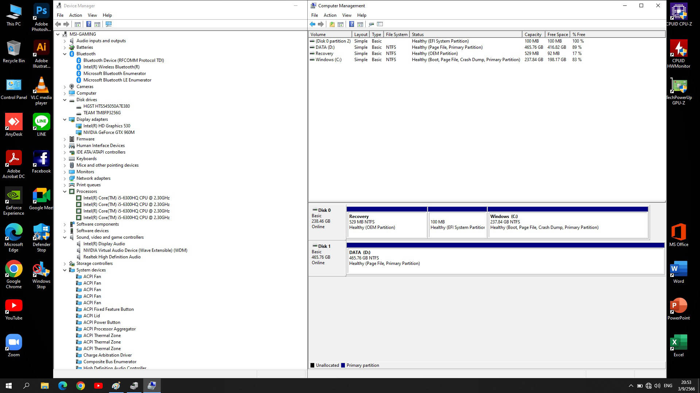Sort volumes by File System column header

pos(397,35)
